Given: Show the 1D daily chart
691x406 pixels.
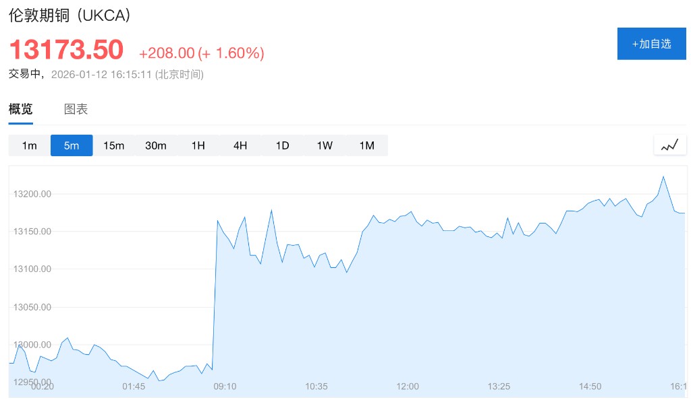Looking at the screenshot, I should (282, 145).
